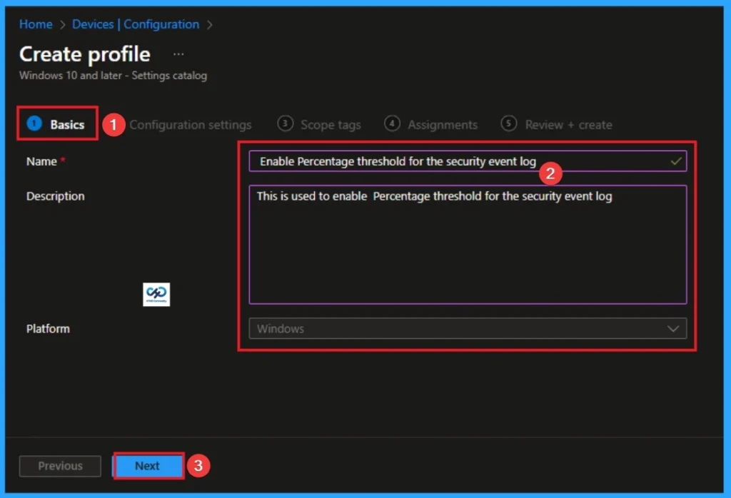The width and height of the screenshot is (731, 498).
Task: Click the HTMD community logo image
Action: (156, 294)
